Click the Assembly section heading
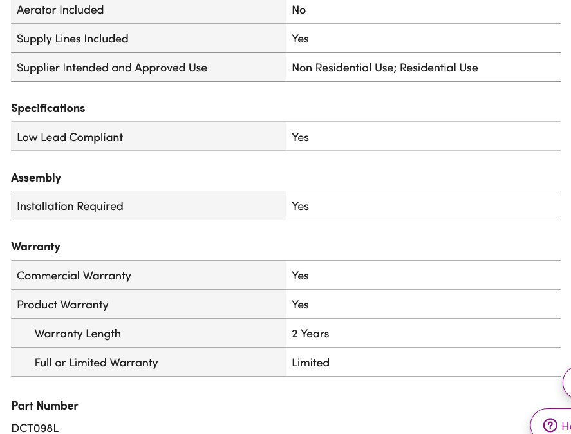571x434 pixels. [36, 178]
